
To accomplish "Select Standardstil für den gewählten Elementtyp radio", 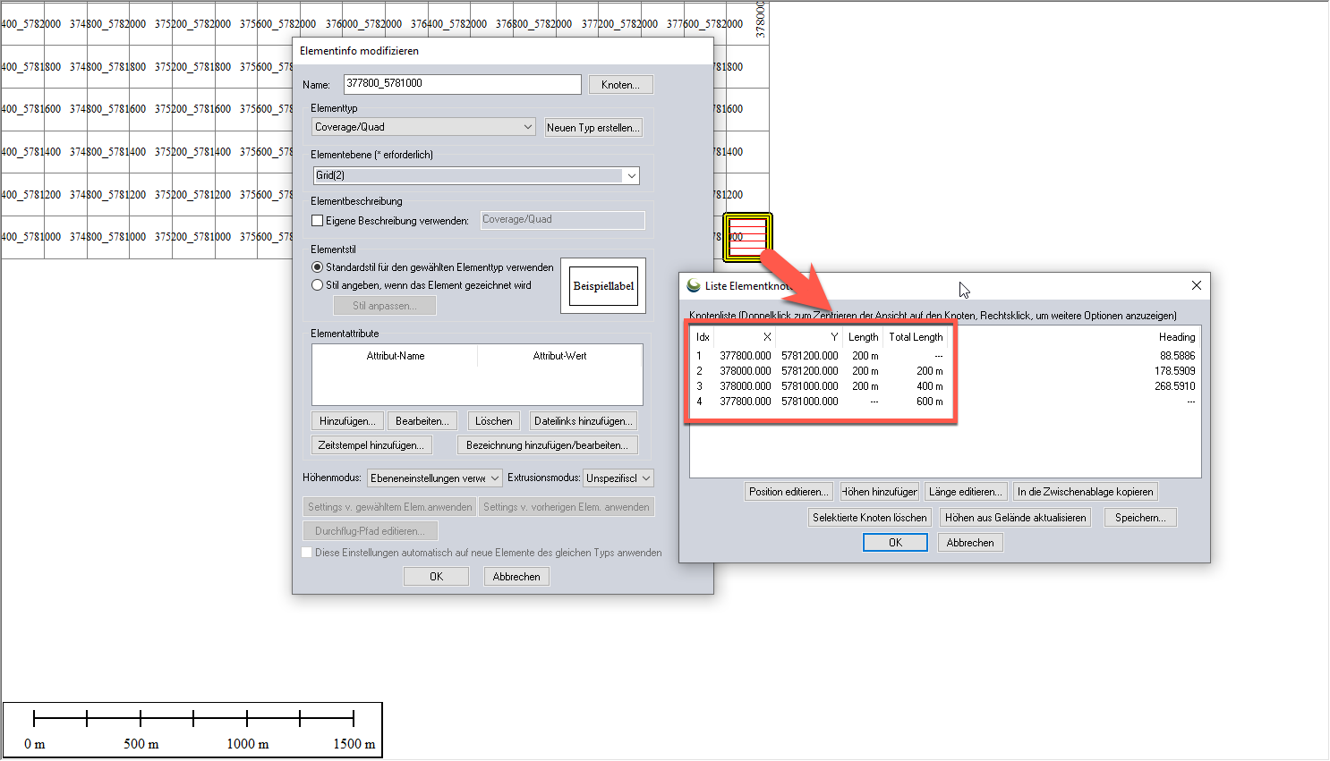I will click(x=317, y=267).
